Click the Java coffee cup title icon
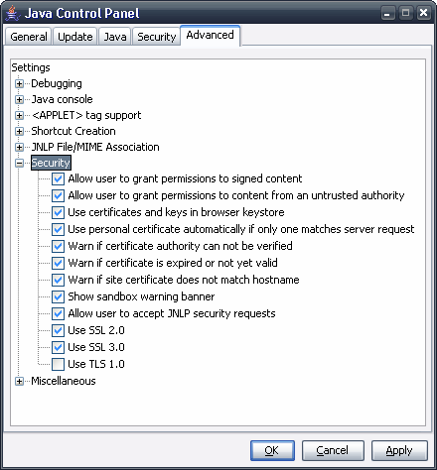This screenshot has height=470, width=437. (x=13, y=13)
